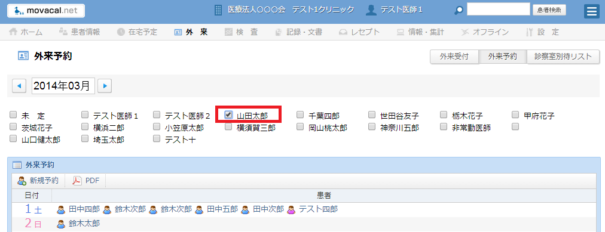
Task: Open the 検査 menu
Action: pos(241,32)
